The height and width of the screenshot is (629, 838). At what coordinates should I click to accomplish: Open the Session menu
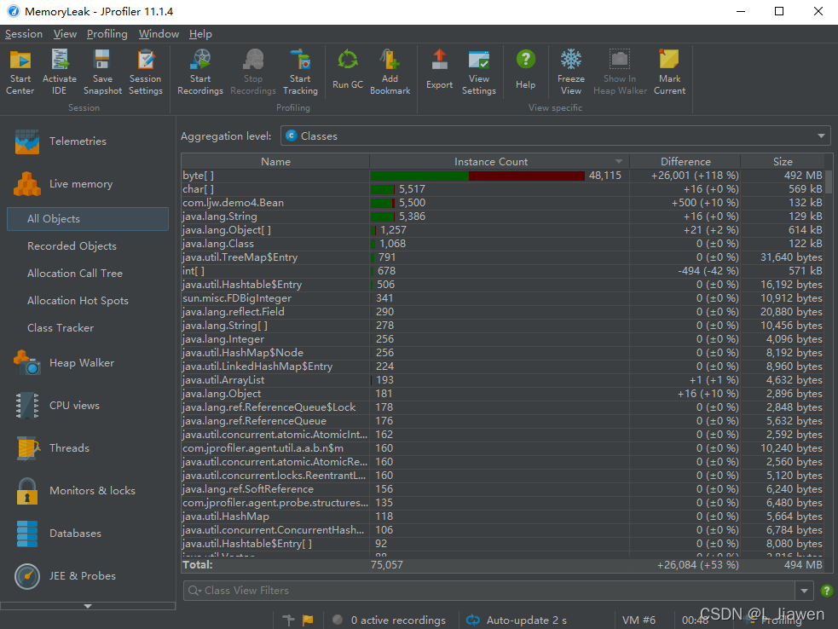pyautogui.click(x=24, y=34)
